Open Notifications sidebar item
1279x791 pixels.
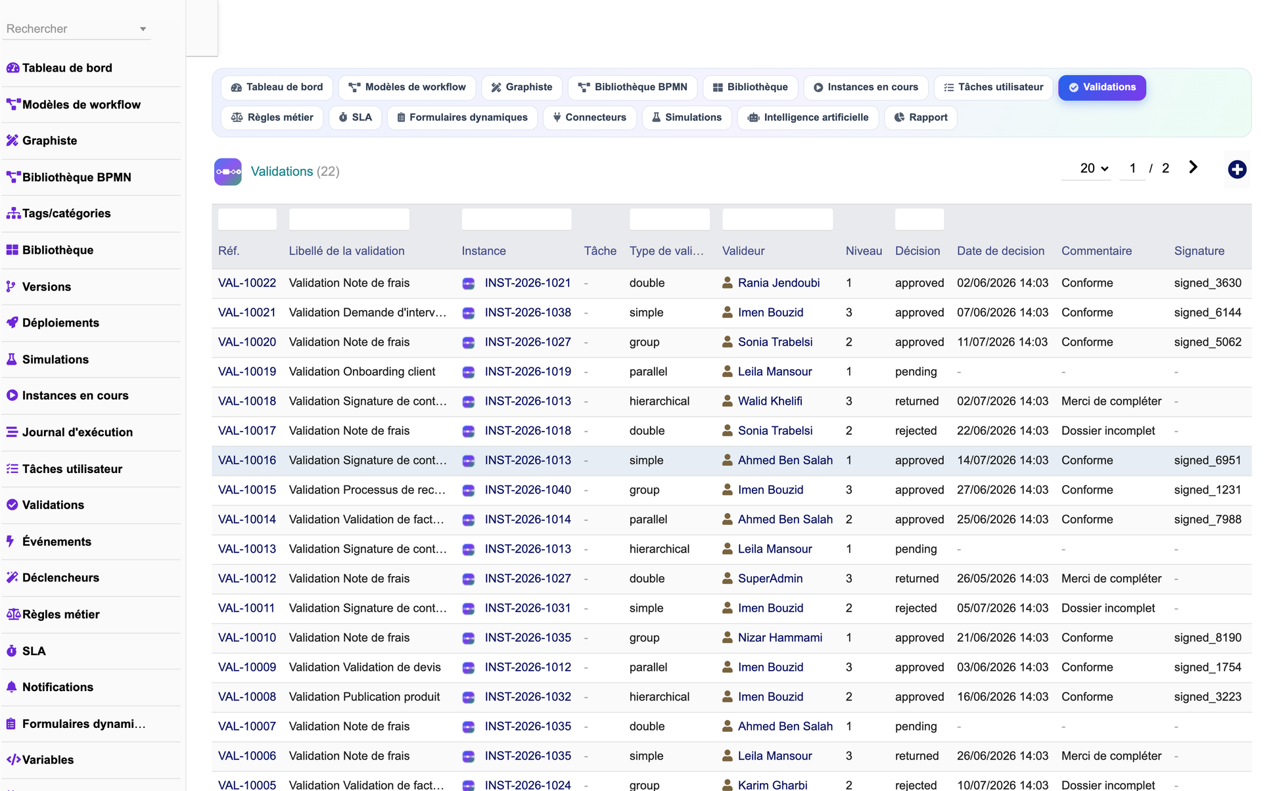(50, 687)
